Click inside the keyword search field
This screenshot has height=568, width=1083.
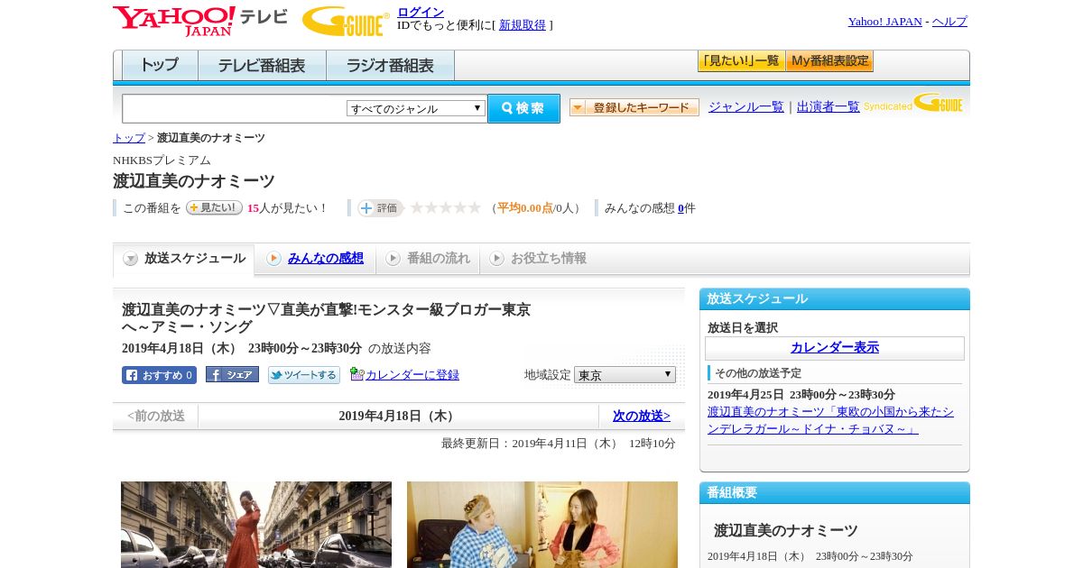234,108
